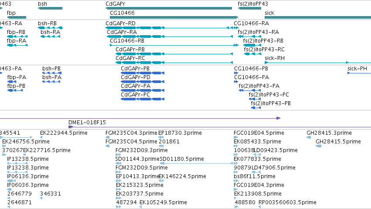Select protein CdGAPr-PC

click(143, 99)
